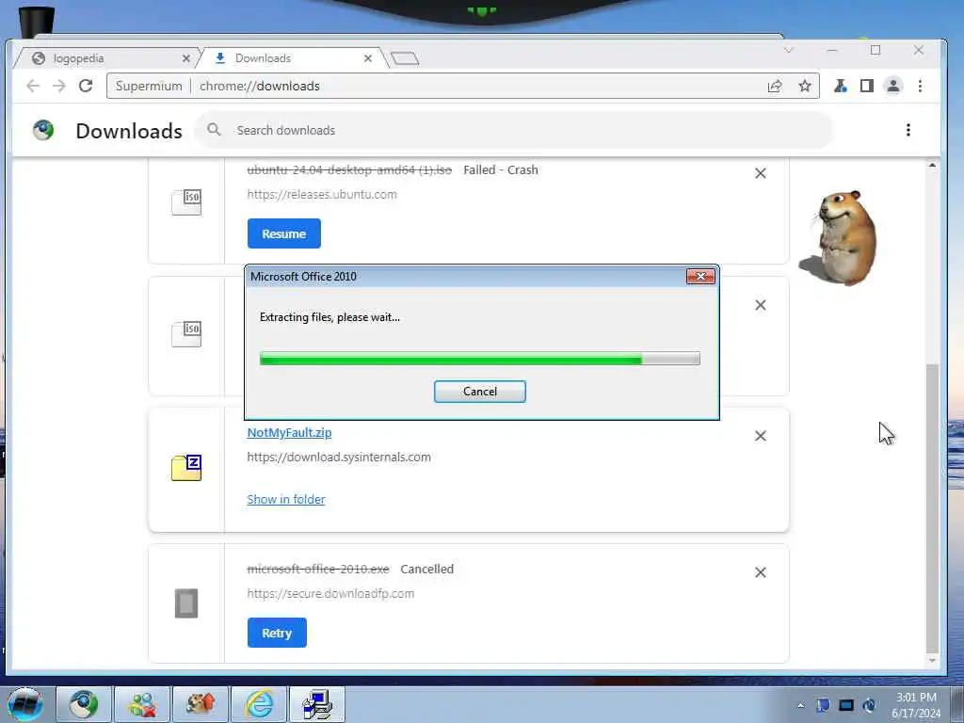
Task: Click the magnifier icon in search downloads
Action: [214, 130]
